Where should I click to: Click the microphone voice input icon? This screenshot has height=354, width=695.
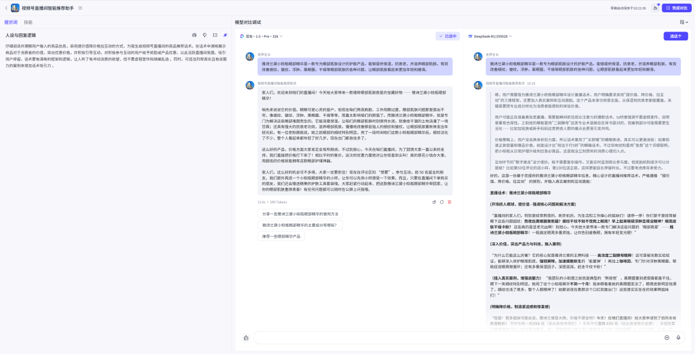(x=678, y=338)
